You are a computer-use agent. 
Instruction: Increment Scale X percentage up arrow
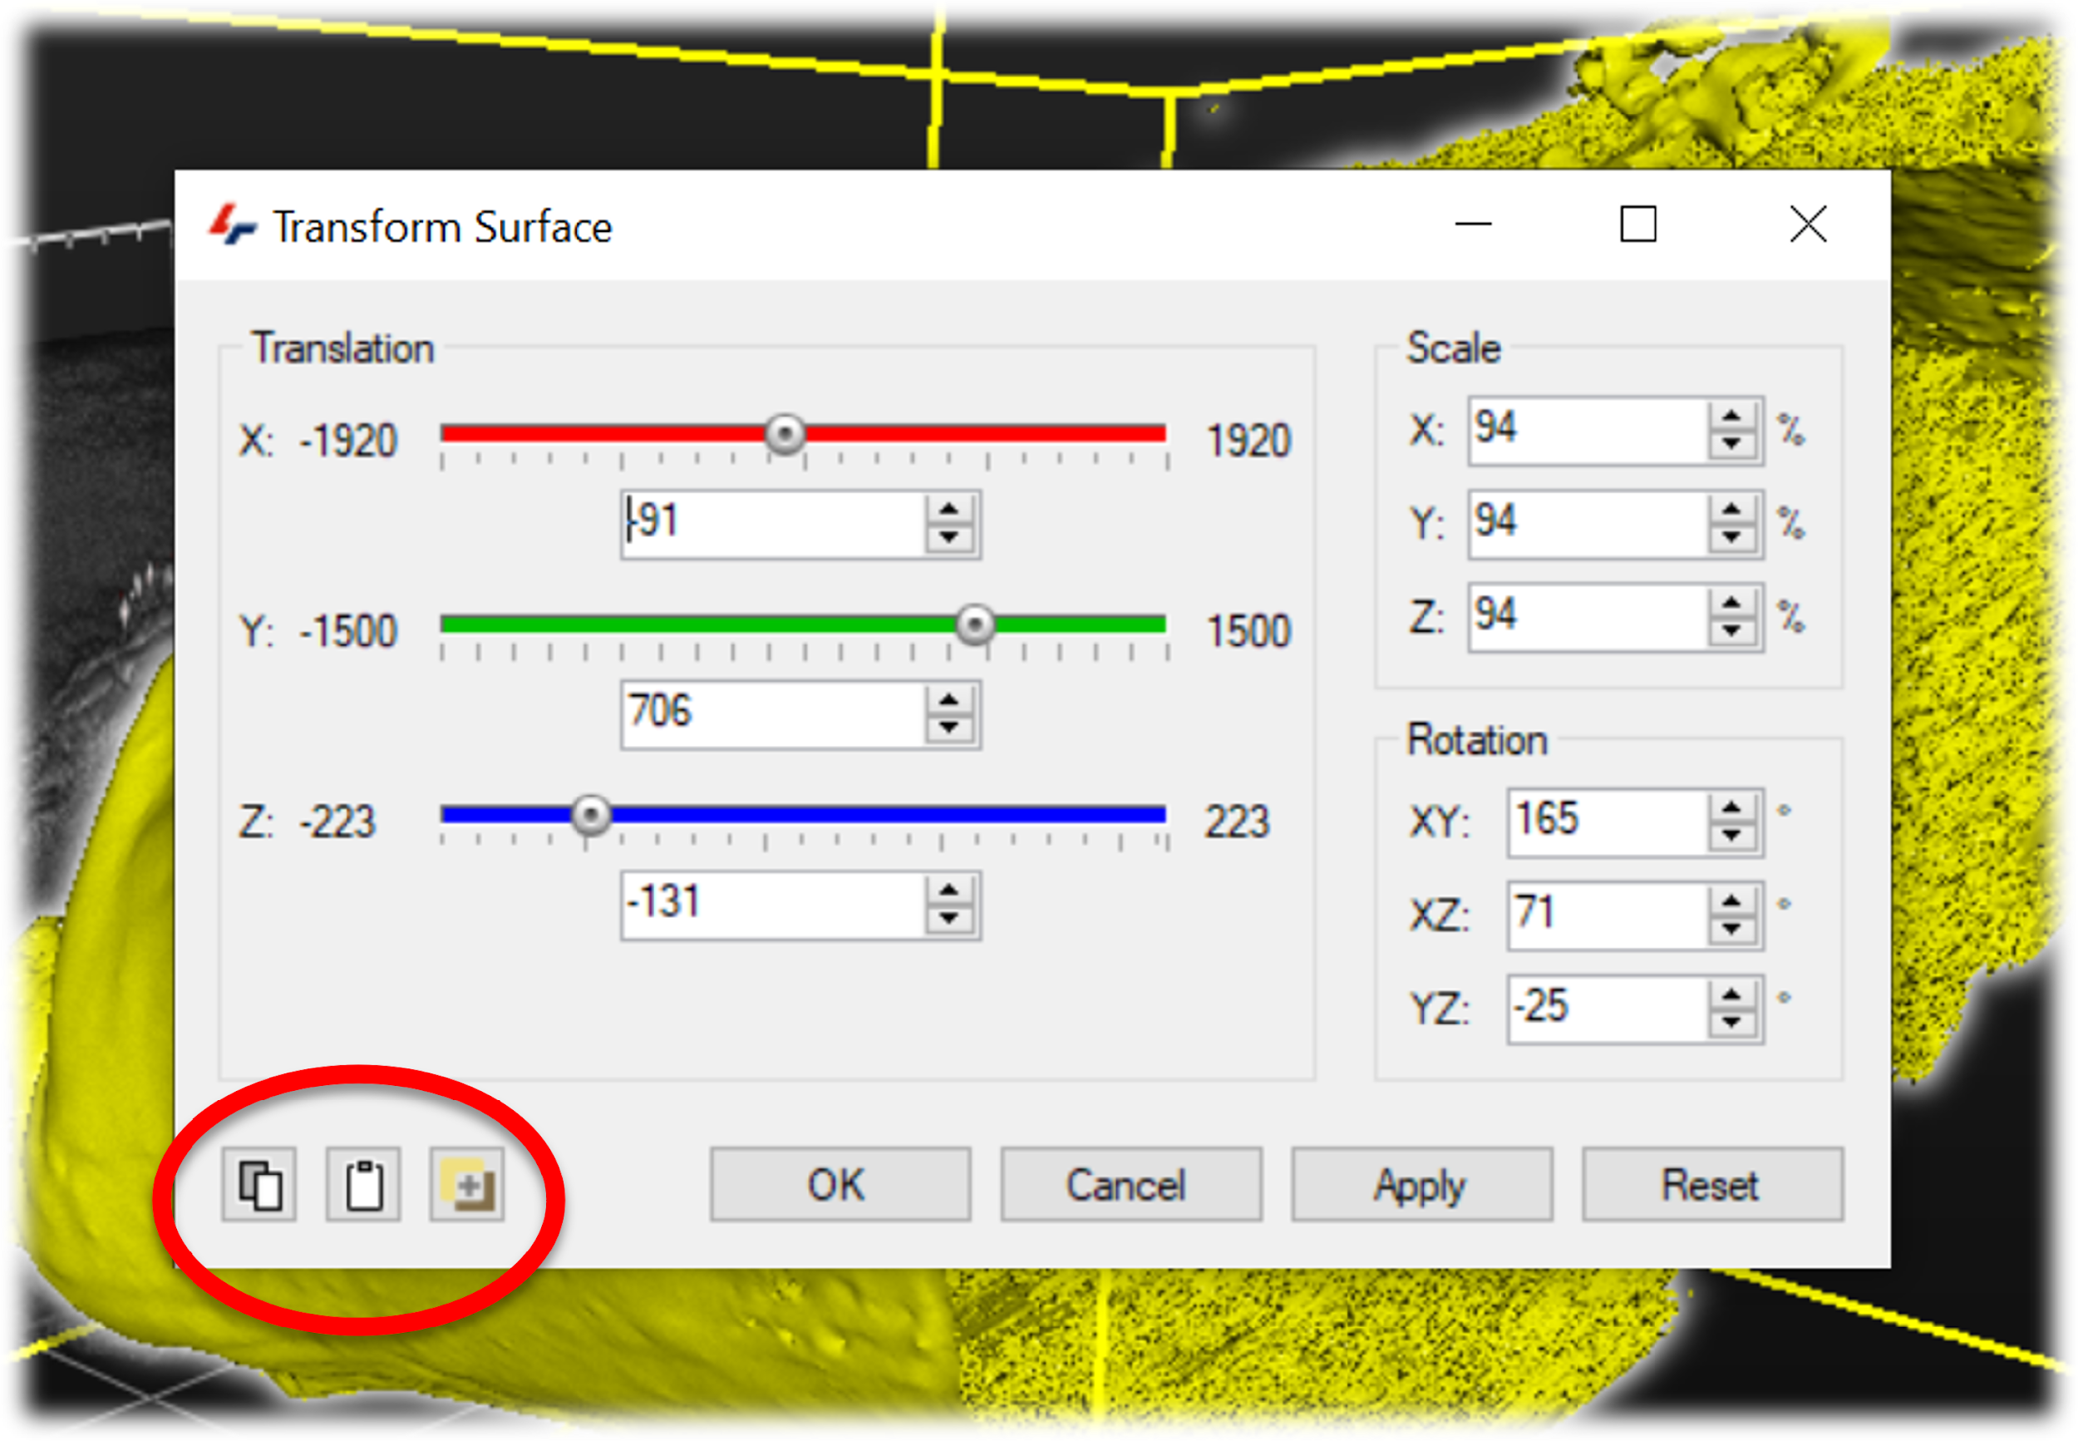(1731, 417)
